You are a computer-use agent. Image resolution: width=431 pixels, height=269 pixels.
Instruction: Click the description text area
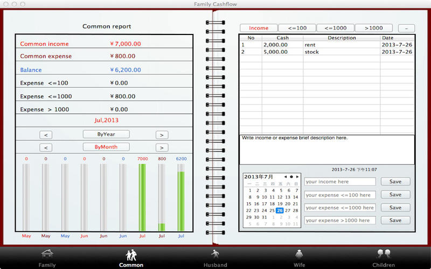tap(327, 150)
